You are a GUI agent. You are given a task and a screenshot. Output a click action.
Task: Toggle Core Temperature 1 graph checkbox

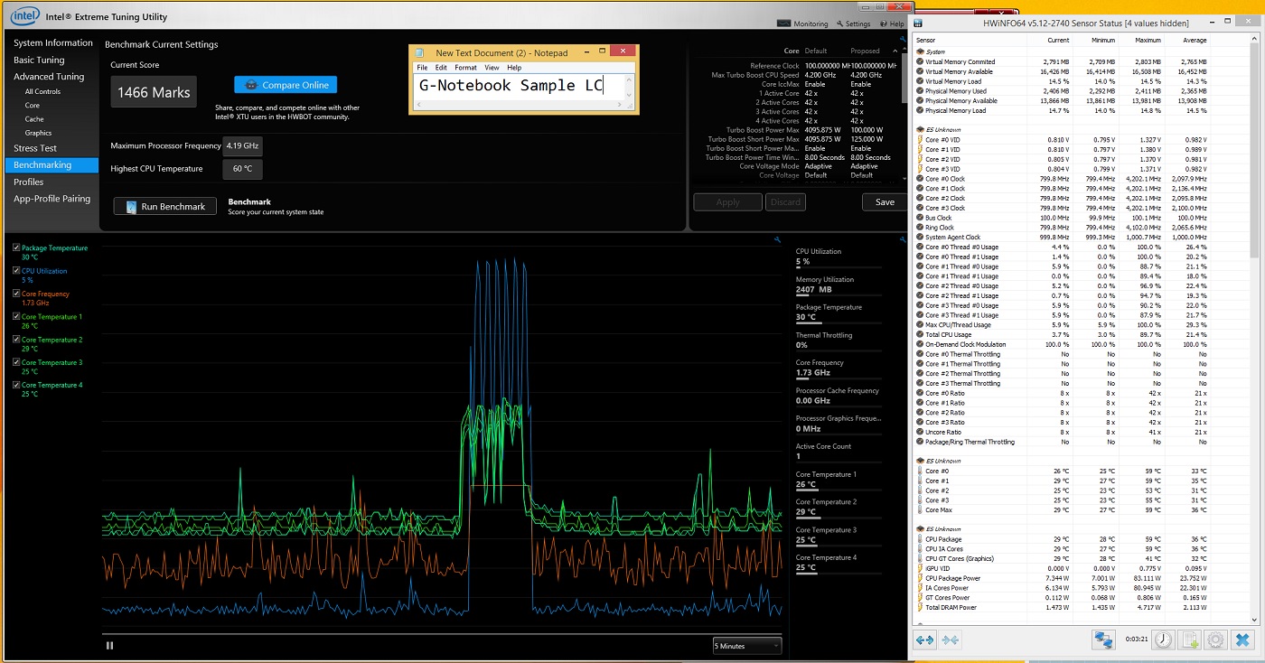[16, 316]
